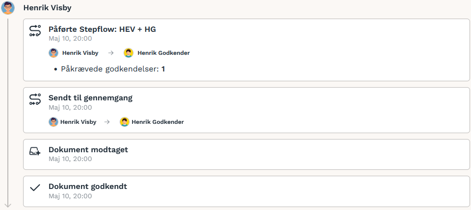Open the Dokument godkendt entry
The width and height of the screenshot is (471, 210).
coord(246,191)
